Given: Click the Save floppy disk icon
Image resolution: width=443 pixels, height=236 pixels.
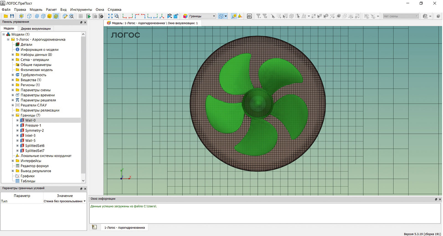Looking at the screenshot, I should [12, 16].
